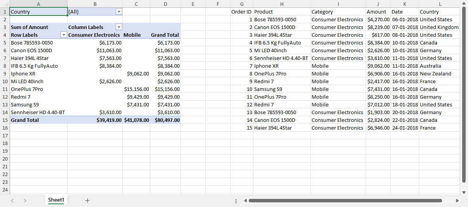Click vertical scrollbar up arrow
The image size is (468, 207).
point(464,3)
